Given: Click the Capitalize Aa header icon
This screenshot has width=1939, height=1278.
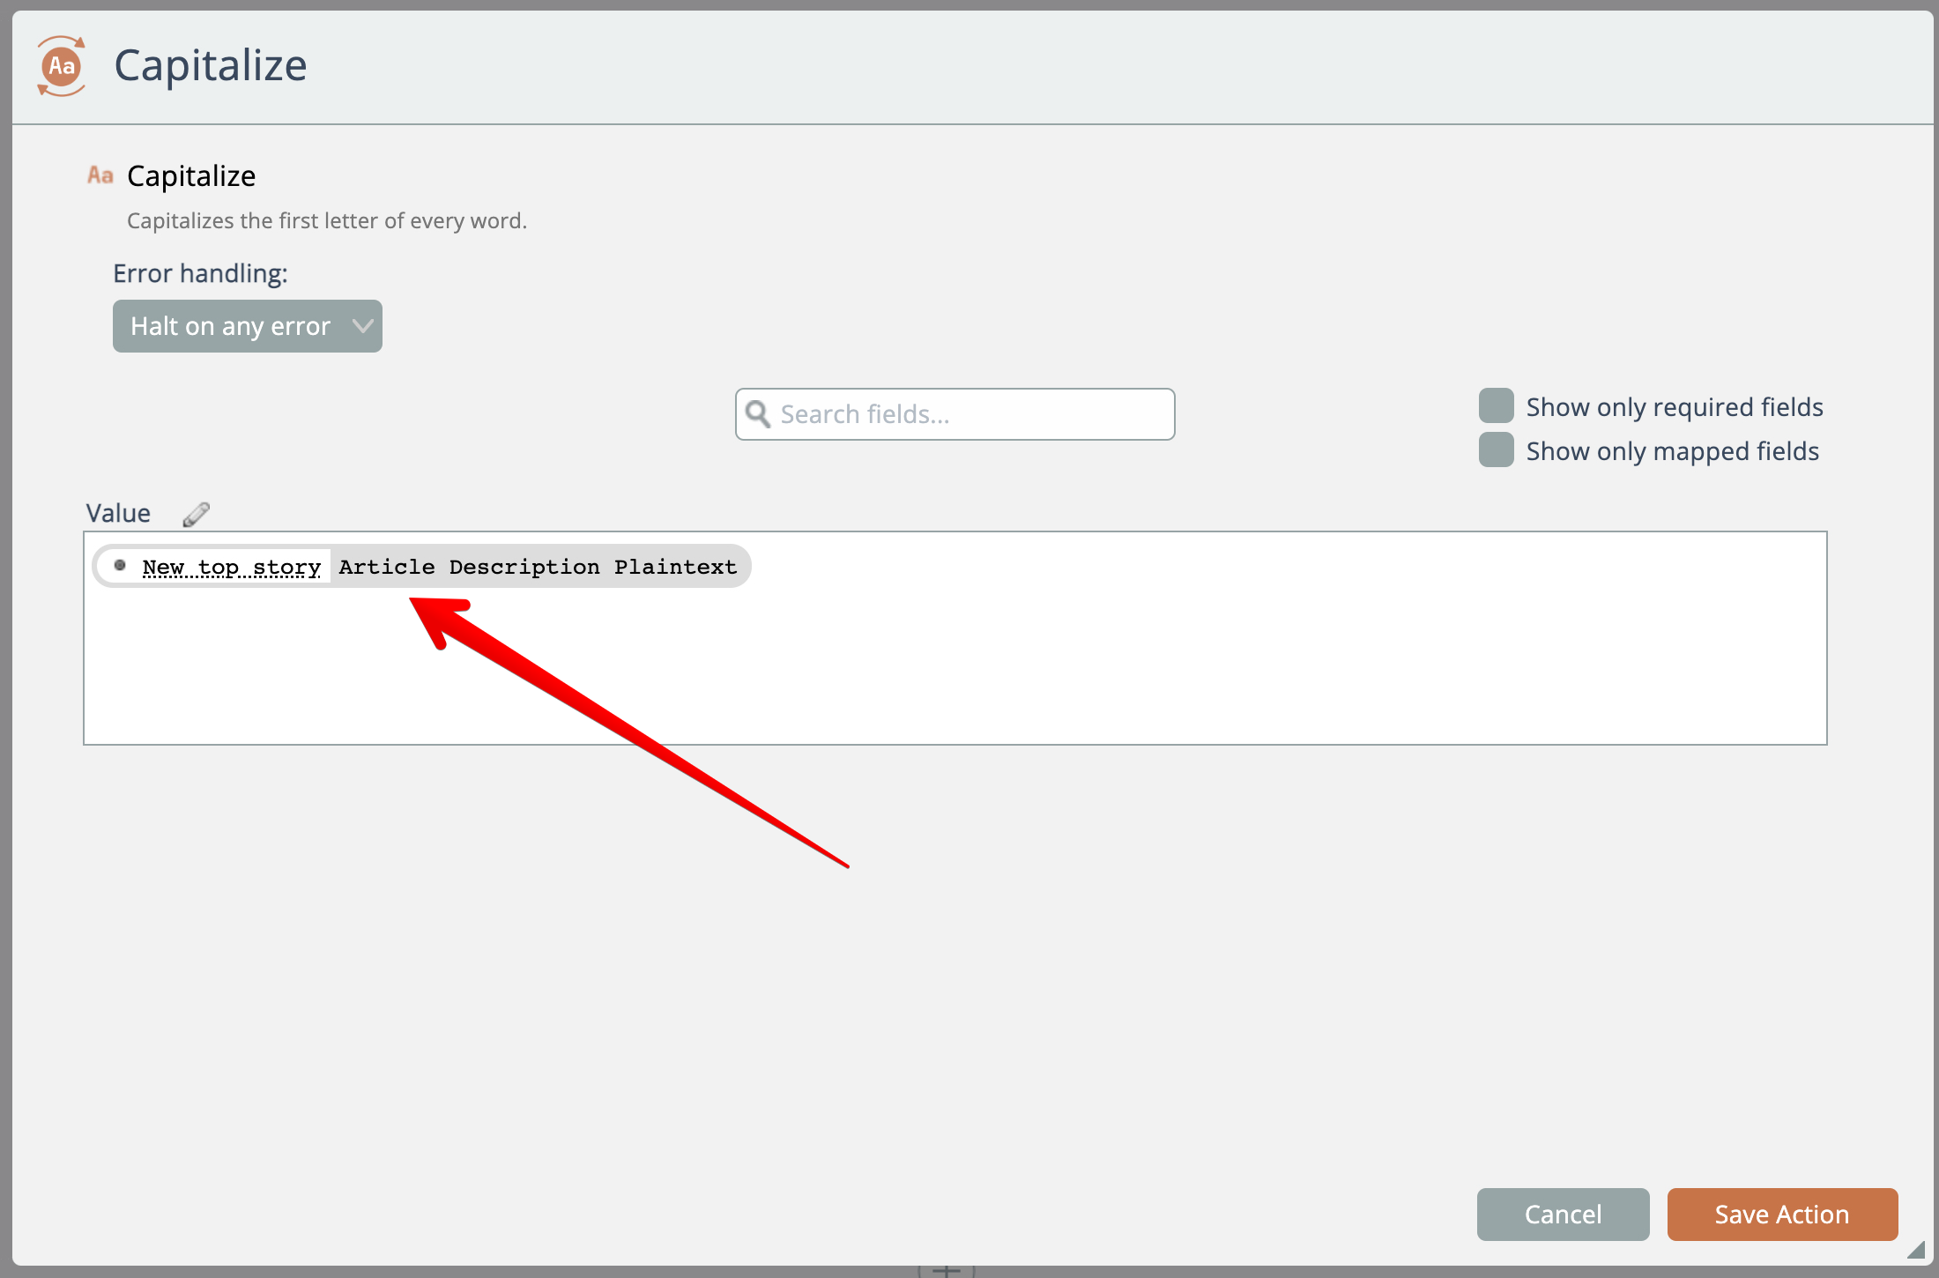Looking at the screenshot, I should tap(61, 66).
